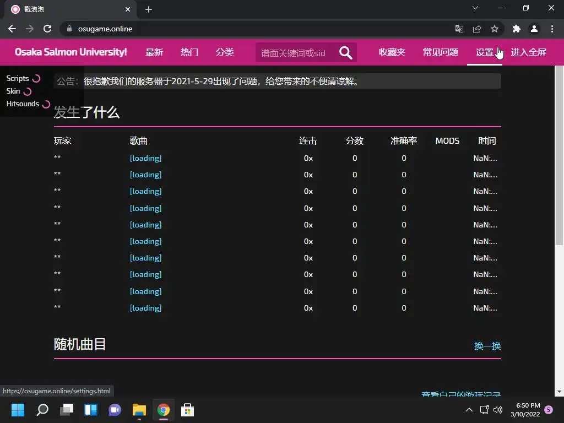
Task: Open the Chrome profile avatar icon
Action: pyautogui.click(x=534, y=29)
